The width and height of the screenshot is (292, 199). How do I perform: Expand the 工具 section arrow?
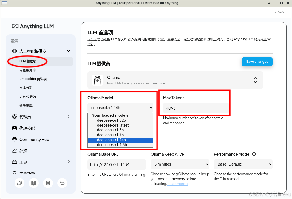[x=69, y=162]
